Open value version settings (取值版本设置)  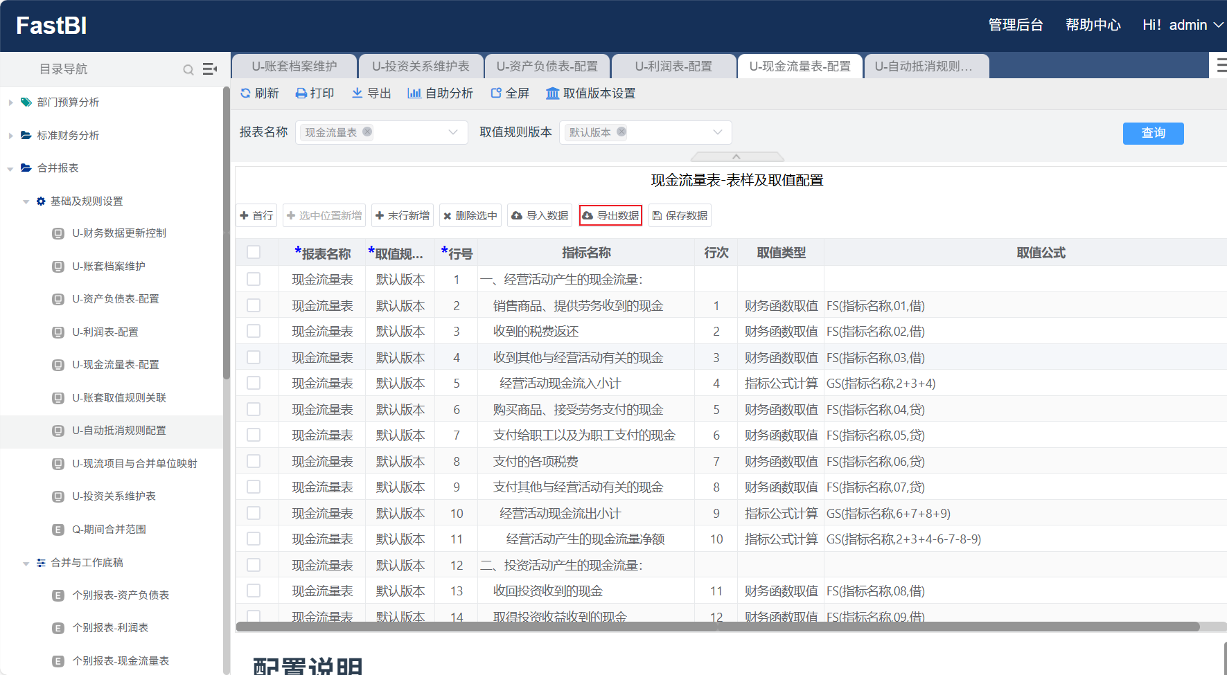point(553,93)
